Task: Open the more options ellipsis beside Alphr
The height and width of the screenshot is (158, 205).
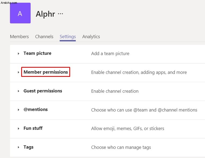Action: 60,14
